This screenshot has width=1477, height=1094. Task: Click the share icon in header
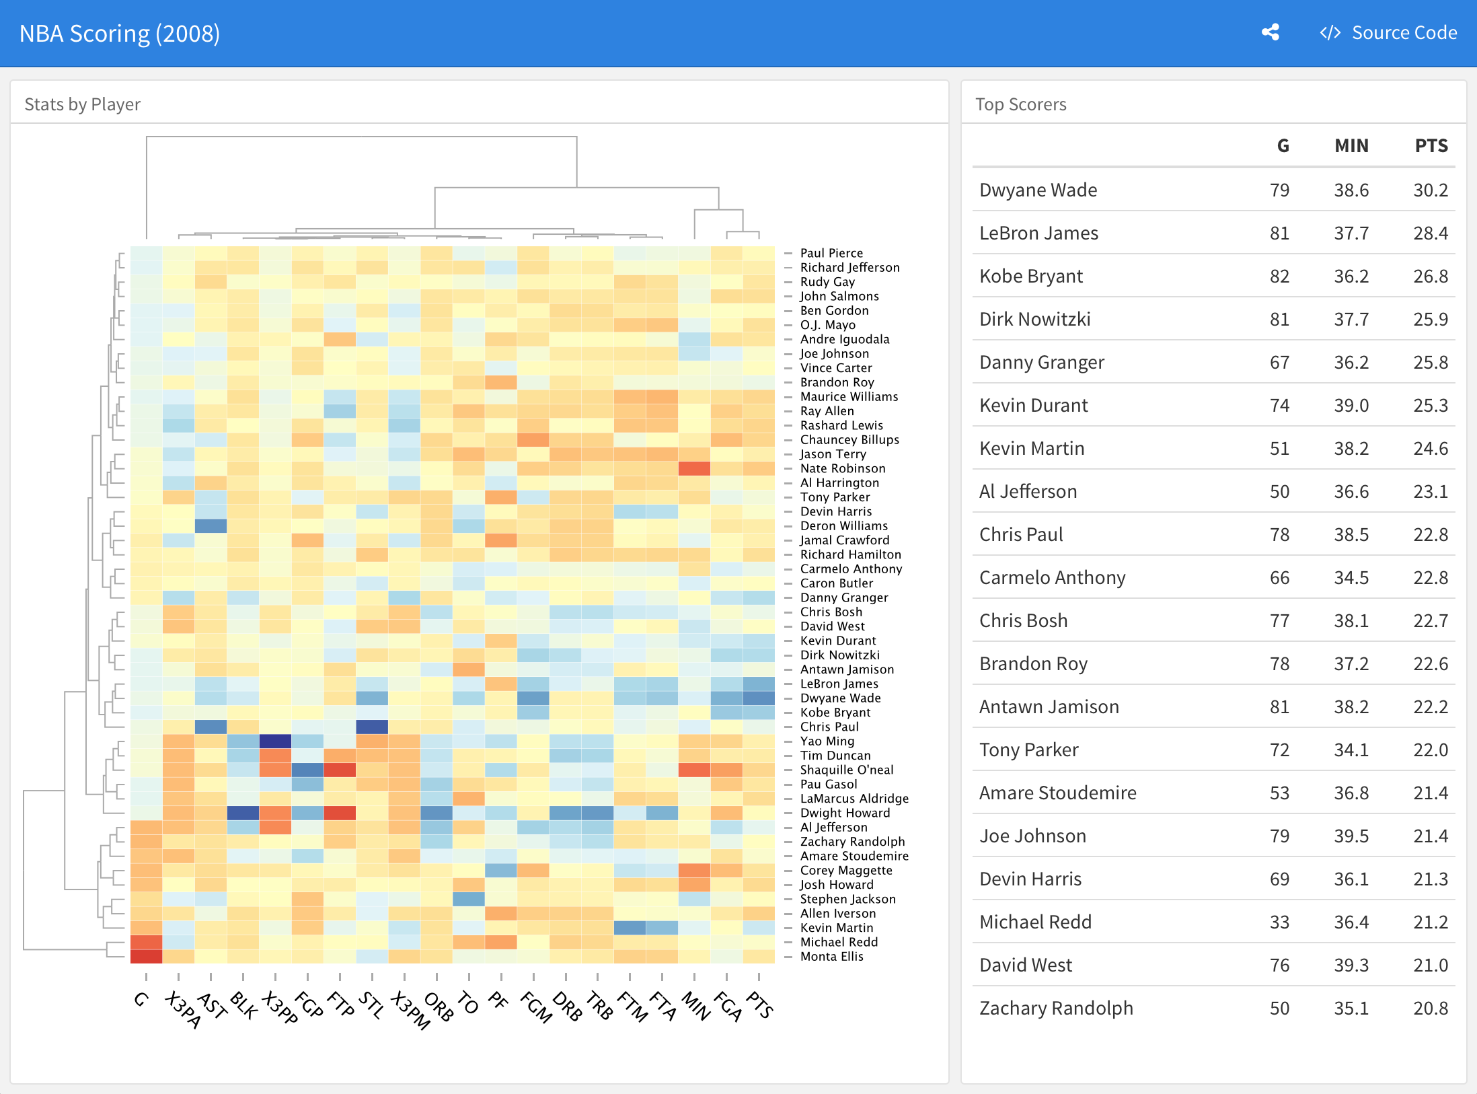click(x=1270, y=32)
